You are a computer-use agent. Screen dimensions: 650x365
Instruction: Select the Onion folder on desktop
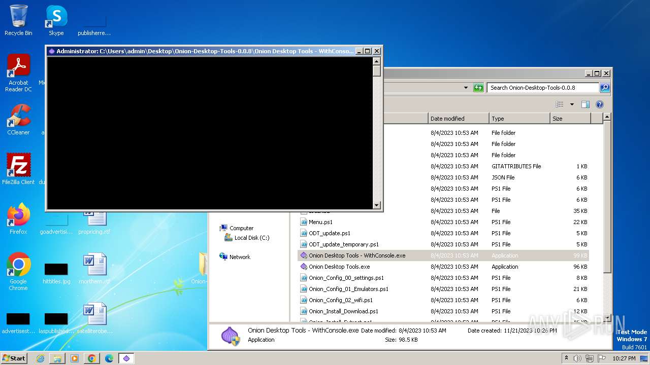tap(200, 269)
